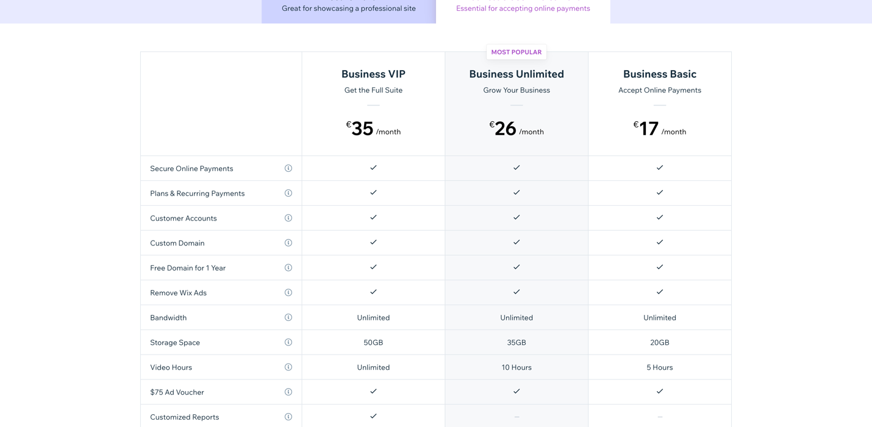The image size is (872, 427).
Task: Click the Video Hours info icon
Action: click(288, 367)
